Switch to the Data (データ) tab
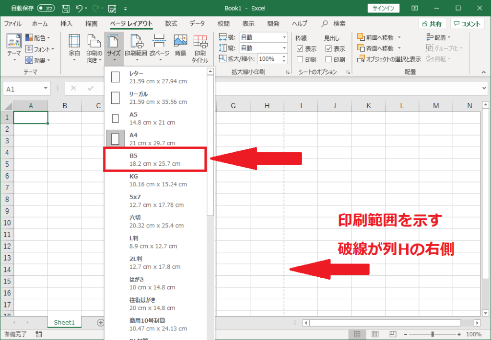Screen dimensions: 491x340 click(197, 24)
